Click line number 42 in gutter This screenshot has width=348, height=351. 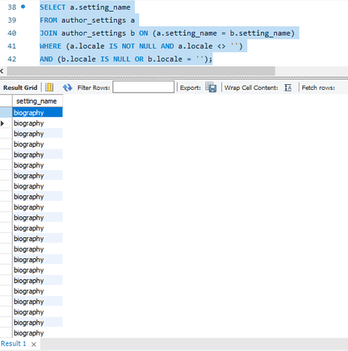[12, 59]
